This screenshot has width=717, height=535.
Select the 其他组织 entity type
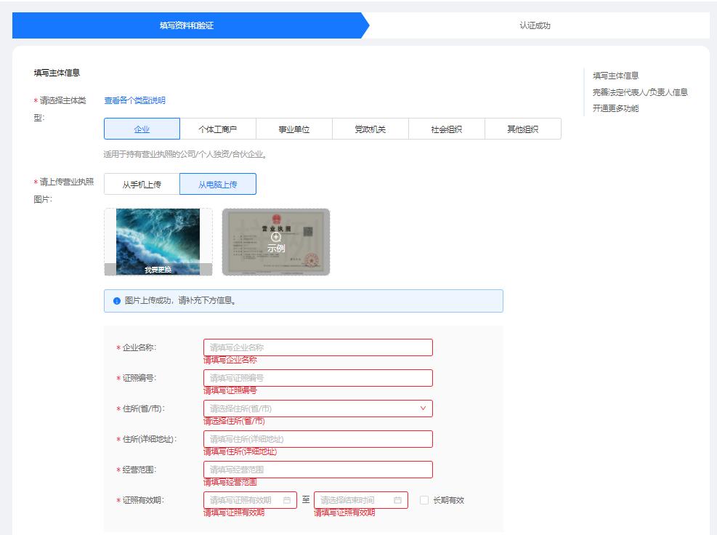coord(524,128)
